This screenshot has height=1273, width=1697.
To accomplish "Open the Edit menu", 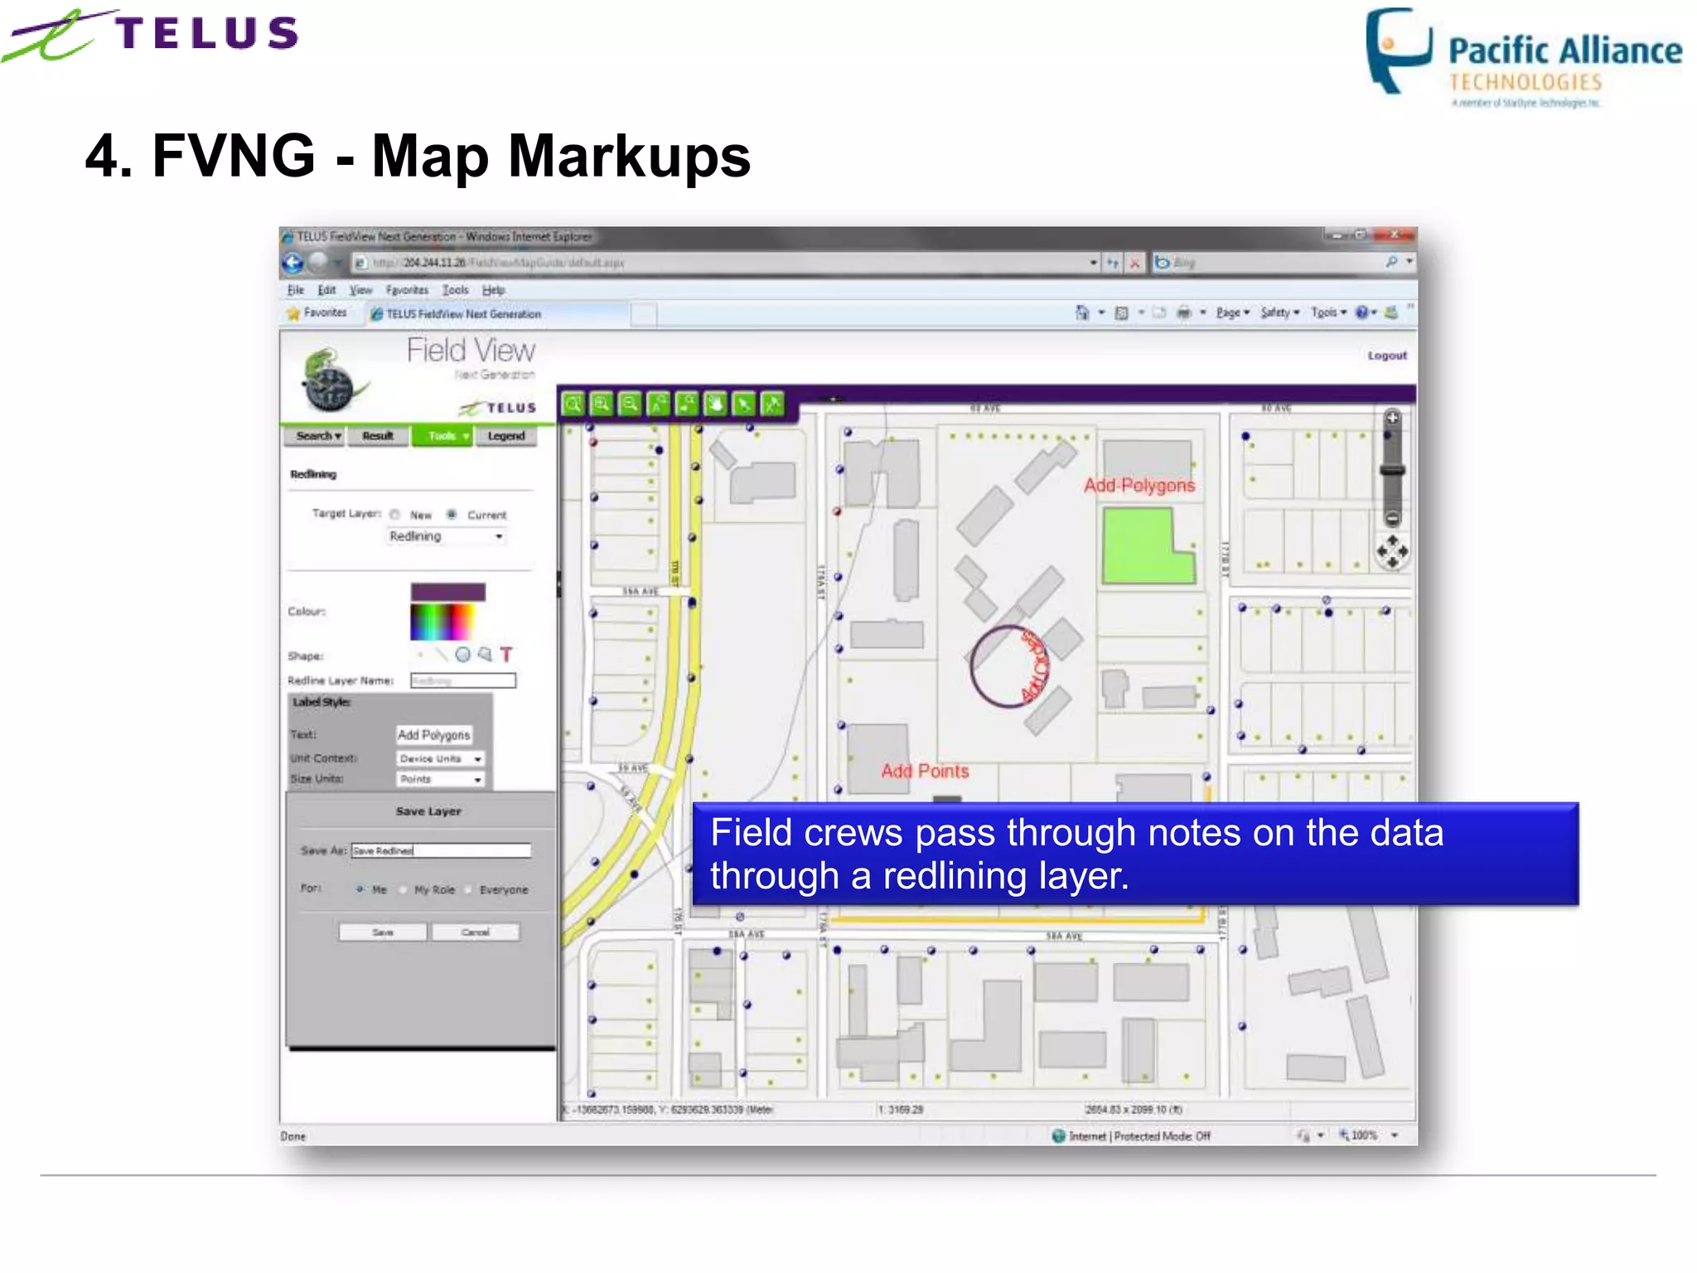I will pos(326,290).
